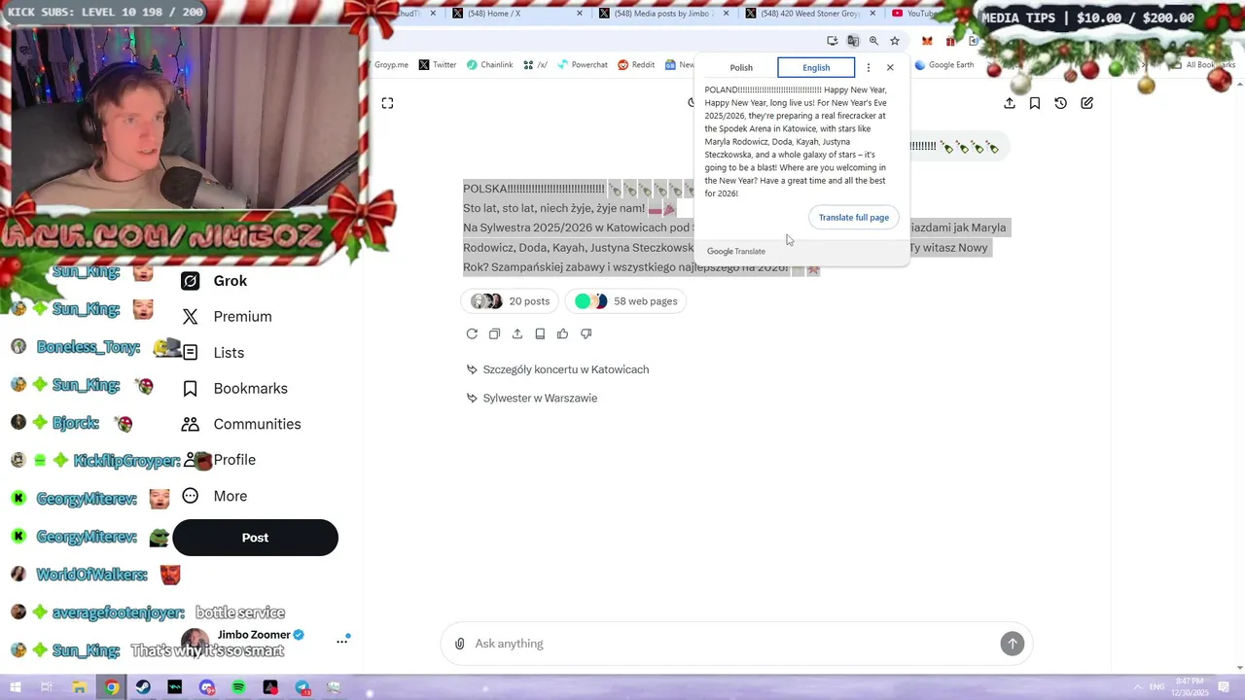This screenshot has width=1245, height=700.
Task: Bookmark this page with the star icon
Action: 895,41
